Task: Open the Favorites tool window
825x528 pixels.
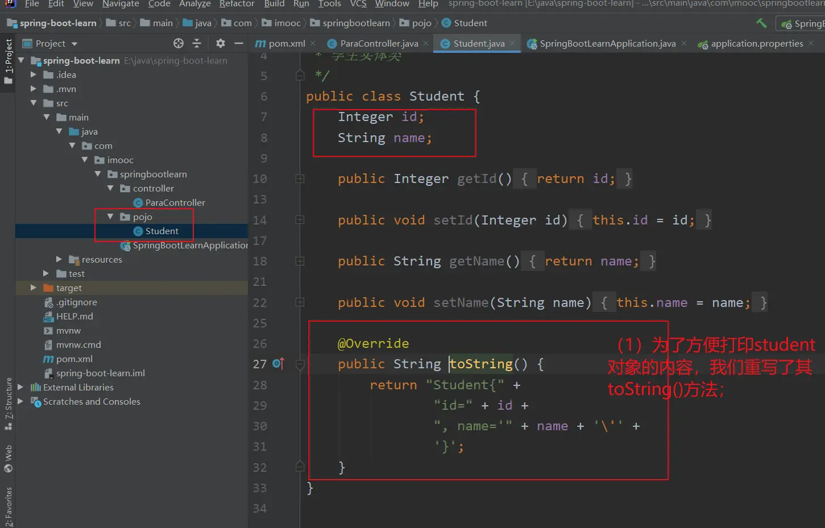Action: [x=8, y=506]
